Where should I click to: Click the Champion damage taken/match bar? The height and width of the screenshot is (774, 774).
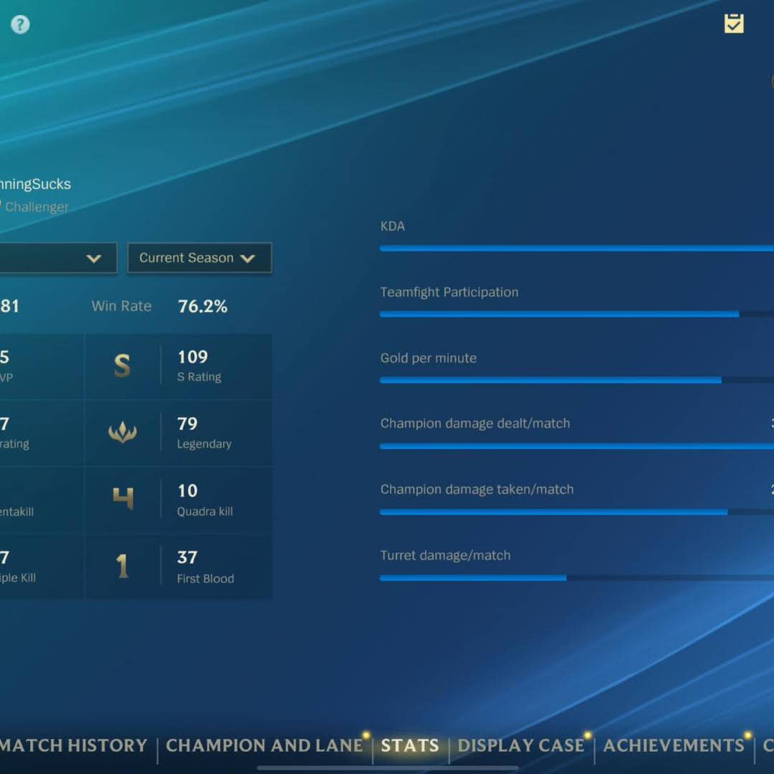point(553,512)
